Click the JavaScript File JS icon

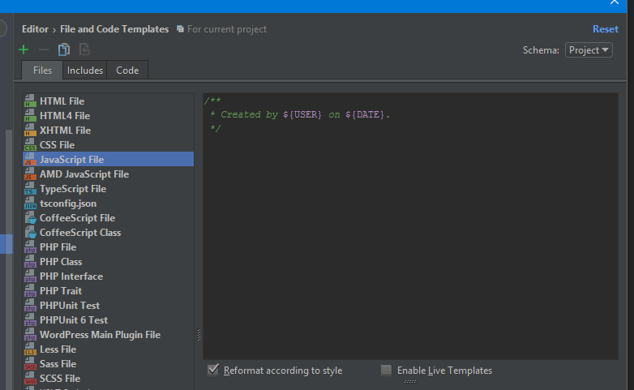click(30, 159)
